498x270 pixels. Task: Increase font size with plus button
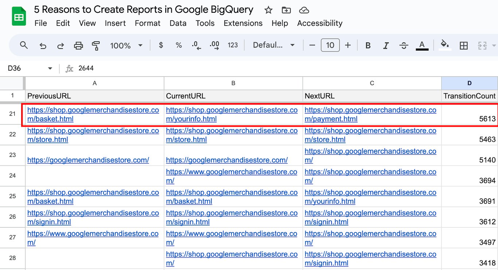348,45
